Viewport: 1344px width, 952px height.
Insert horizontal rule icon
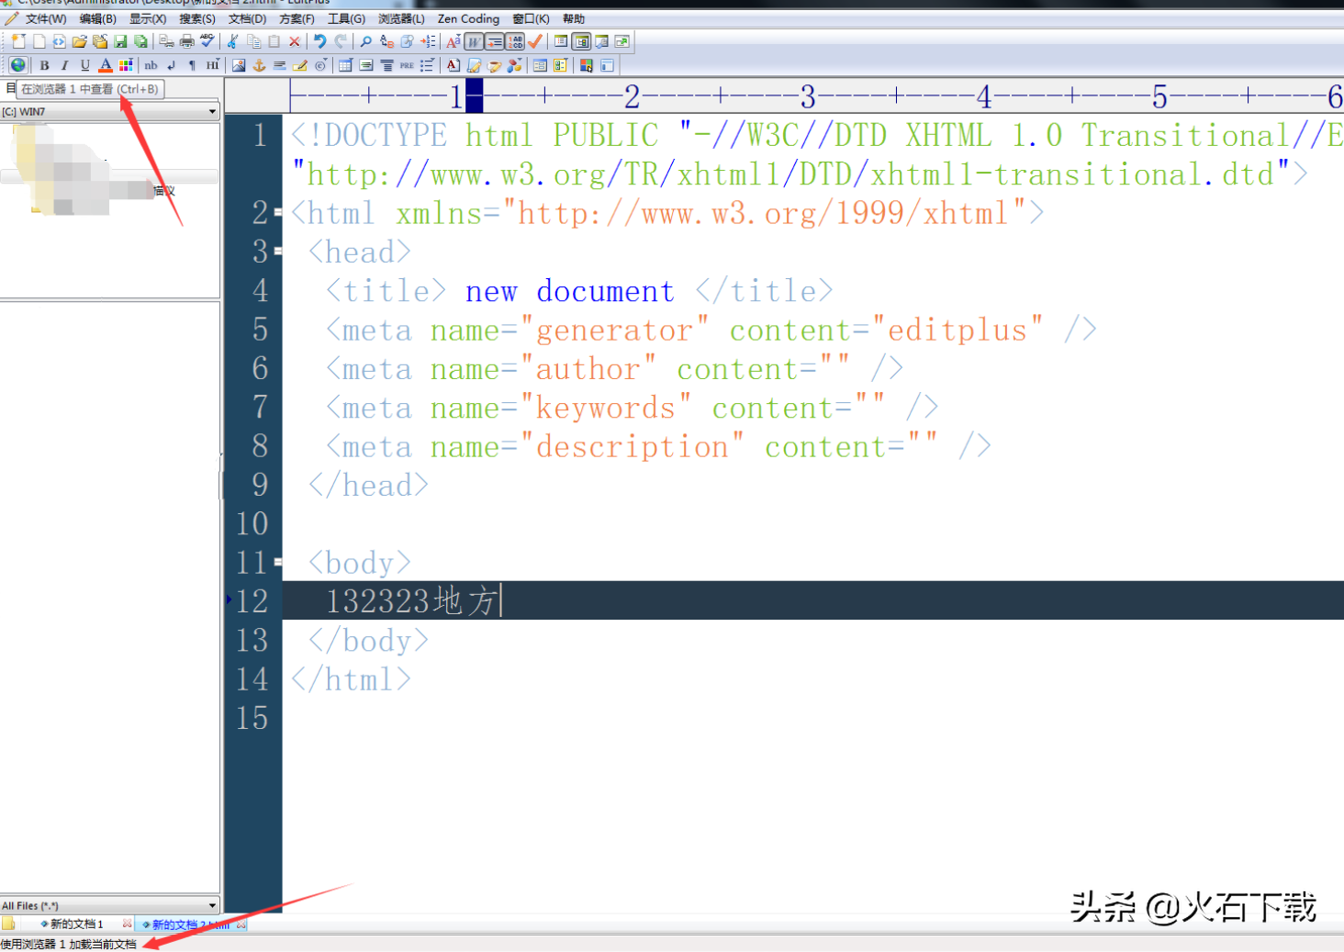coord(279,65)
